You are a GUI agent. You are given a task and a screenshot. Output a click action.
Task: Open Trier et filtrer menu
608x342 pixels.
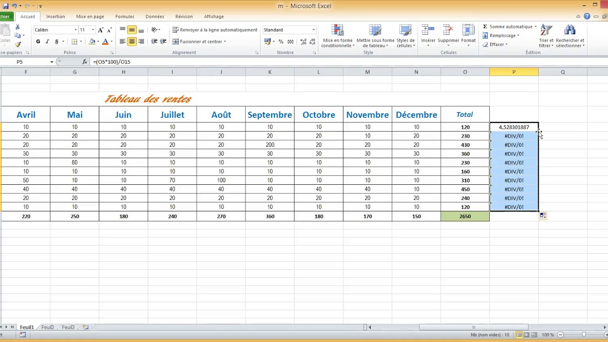coord(546,36)
